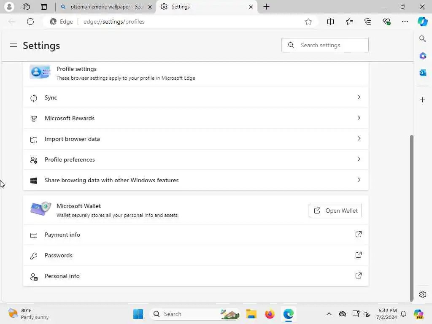Click the Windows logo icon beside Share browsing data
This screenshot has width=432, height=324.
tap(34, 181)
